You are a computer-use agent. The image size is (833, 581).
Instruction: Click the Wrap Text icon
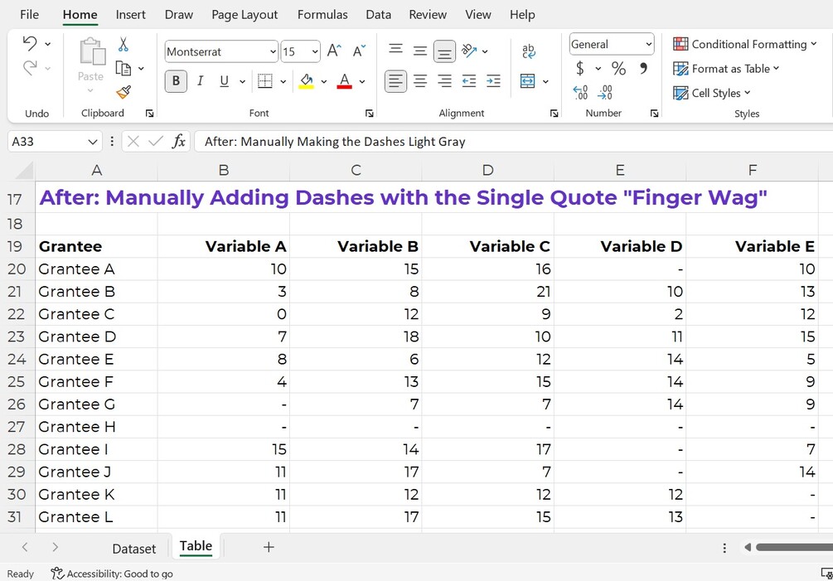529,51
